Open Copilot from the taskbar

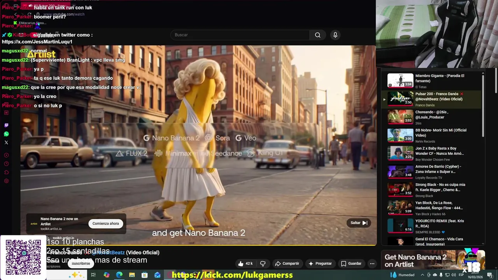point(106,275)
